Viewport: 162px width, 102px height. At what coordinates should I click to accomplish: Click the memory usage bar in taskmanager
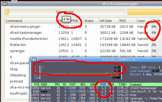pos(145,12)
